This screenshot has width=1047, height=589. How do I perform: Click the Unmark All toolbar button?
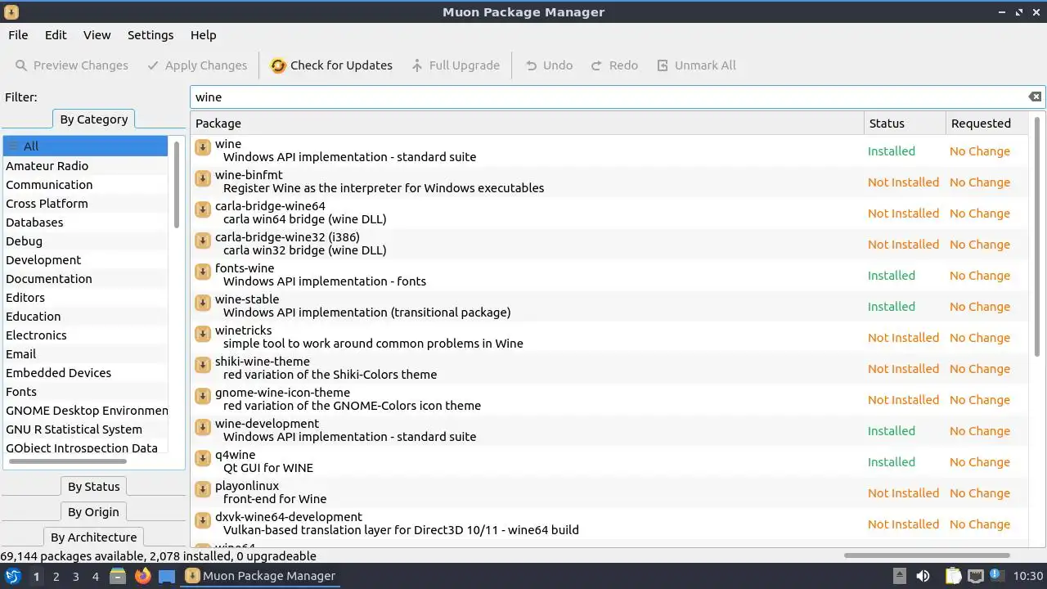(696, 65)
